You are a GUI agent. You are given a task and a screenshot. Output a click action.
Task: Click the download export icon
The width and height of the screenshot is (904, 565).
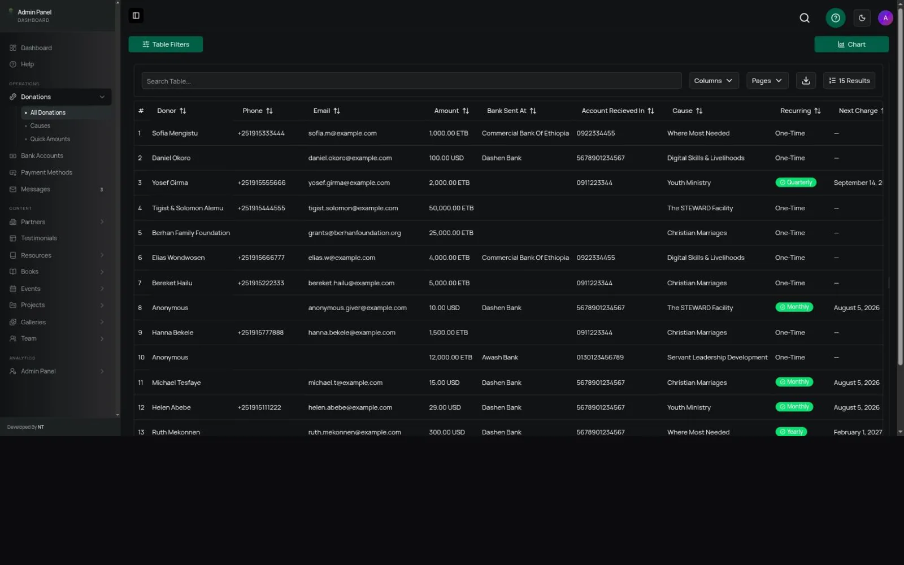tap(806, 81)
